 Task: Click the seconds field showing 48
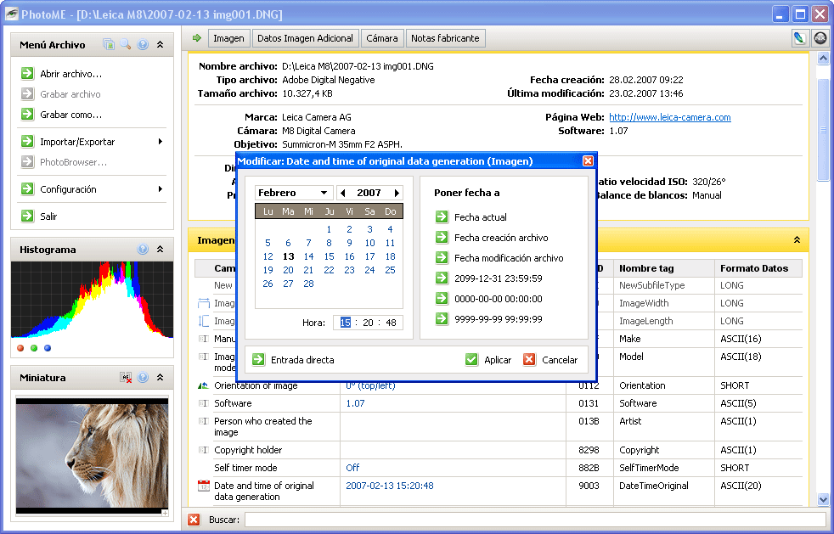tap(391, 323)
